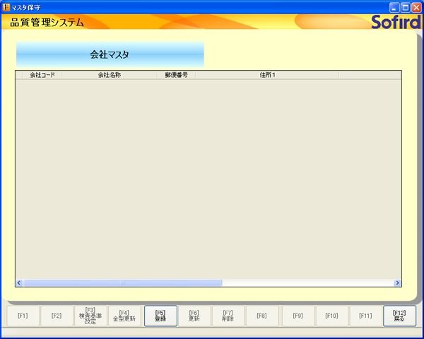Click the F5 登録 button
Viewport: 424px width, 339px height.
160,316
